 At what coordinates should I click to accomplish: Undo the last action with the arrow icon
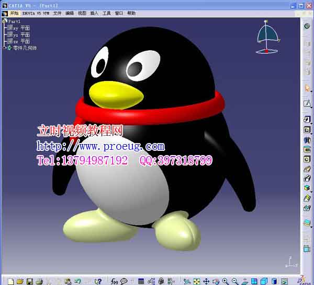click(77, 281)
